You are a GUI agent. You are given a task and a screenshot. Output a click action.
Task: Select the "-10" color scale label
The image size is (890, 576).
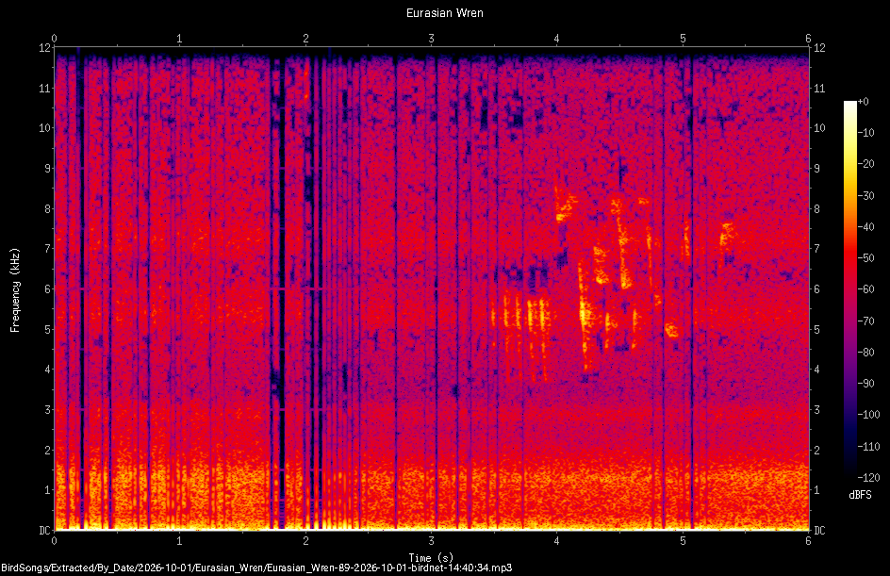pos(866,133)
